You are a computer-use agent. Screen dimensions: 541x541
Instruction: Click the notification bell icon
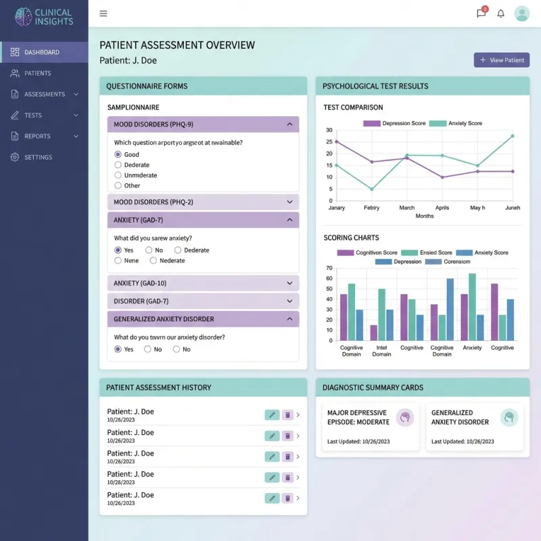tap(501, 14)
